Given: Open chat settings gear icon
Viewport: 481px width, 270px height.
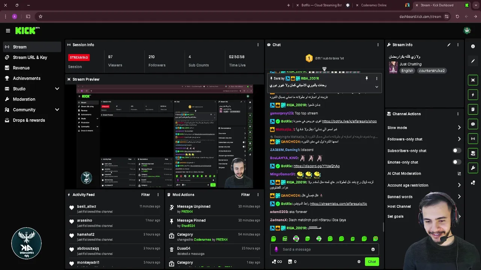Looking at the screenshot, I should [x=359, y=262].
